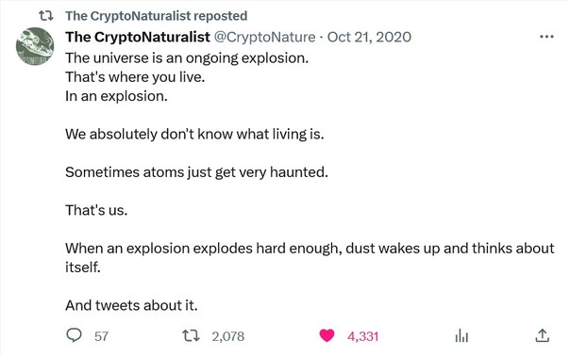Open the Oct 21, 2020 timestamp link
Image resolution: width=570 pixels, height=356 pixels.
369,37
